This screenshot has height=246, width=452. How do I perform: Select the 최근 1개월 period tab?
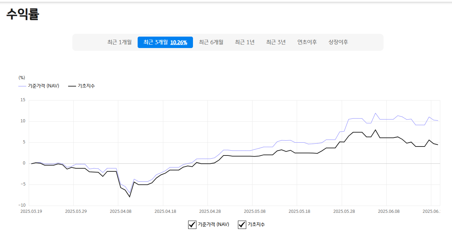pyautogui.click(x=119, y=42)
